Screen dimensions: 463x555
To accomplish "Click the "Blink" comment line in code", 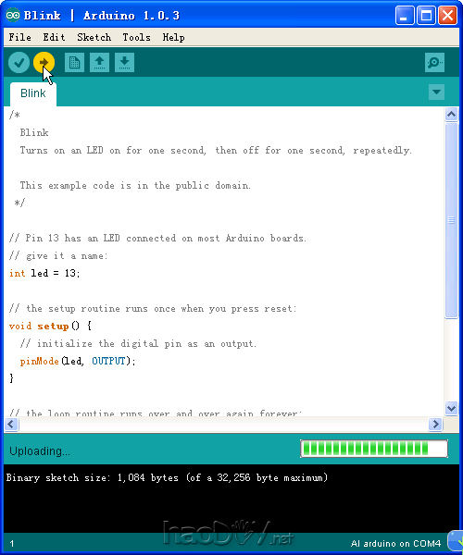I will (34, 132).
